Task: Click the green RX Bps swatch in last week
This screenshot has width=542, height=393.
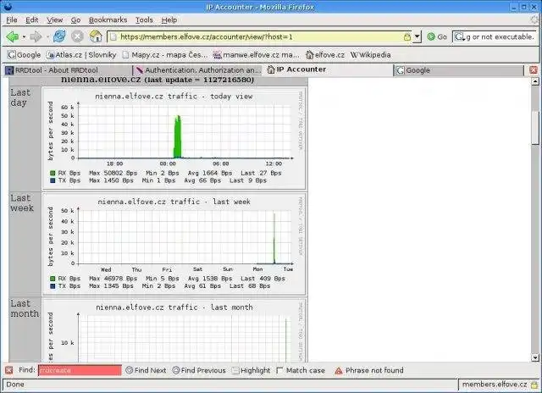Action: (53, 279)
